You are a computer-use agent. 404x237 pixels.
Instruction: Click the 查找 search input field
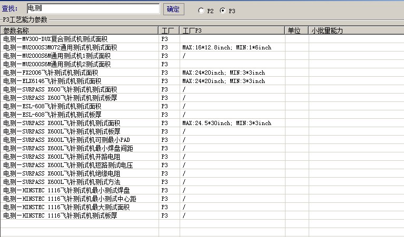[93, 8]
